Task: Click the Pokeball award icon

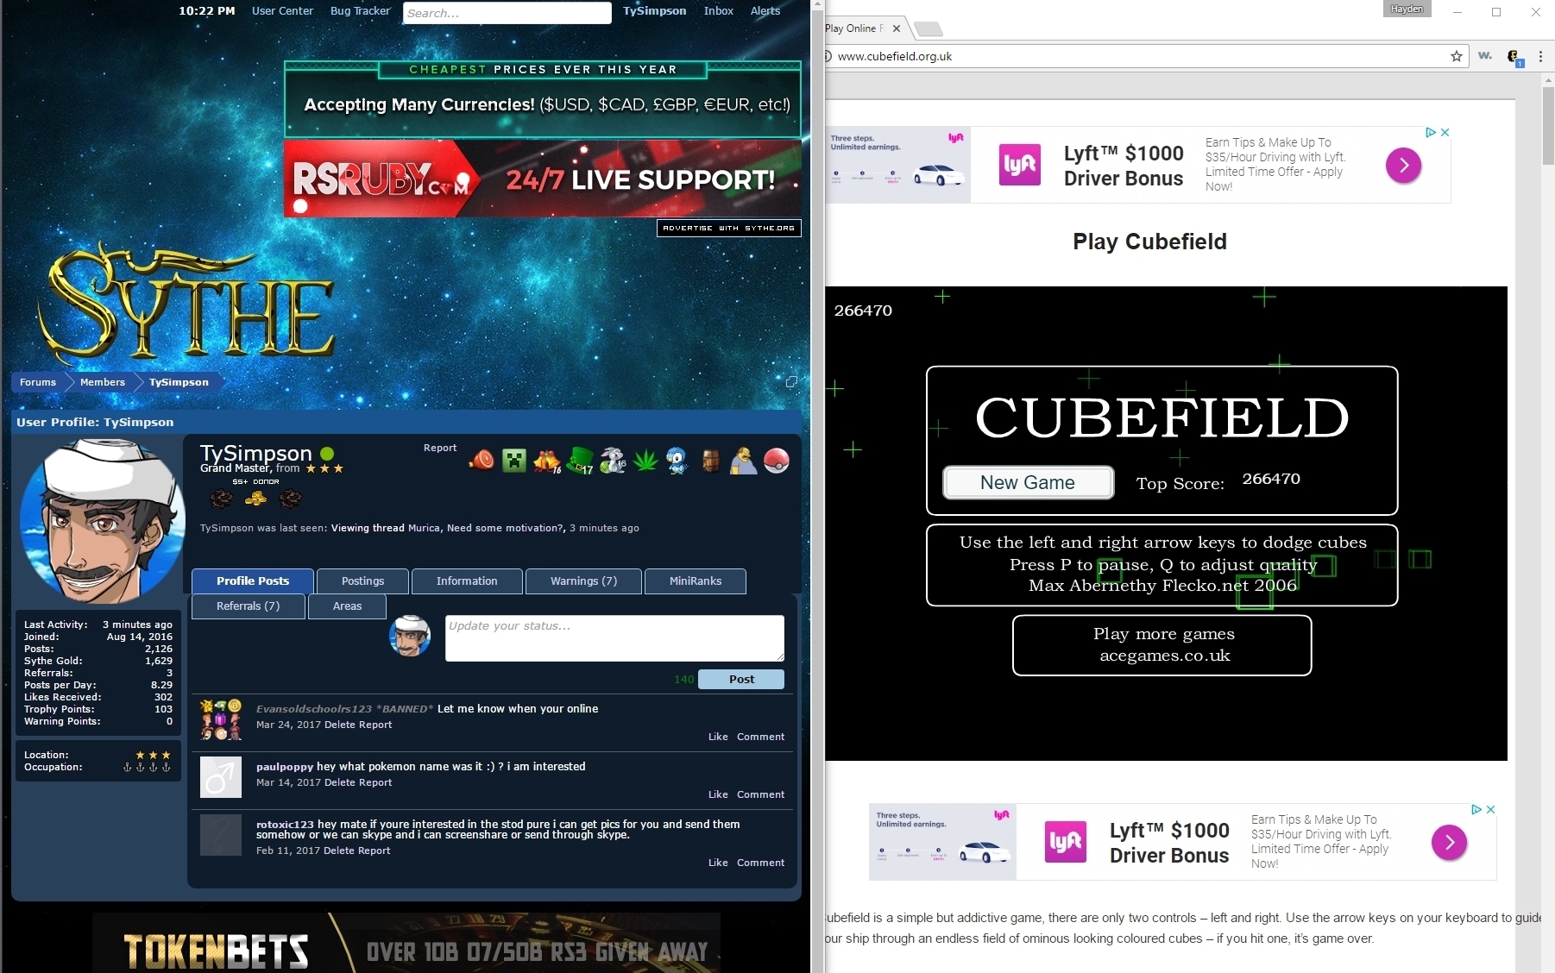Action: (777, 461)
